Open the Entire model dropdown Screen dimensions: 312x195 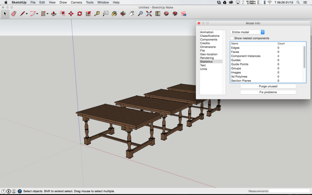(248, 32)
